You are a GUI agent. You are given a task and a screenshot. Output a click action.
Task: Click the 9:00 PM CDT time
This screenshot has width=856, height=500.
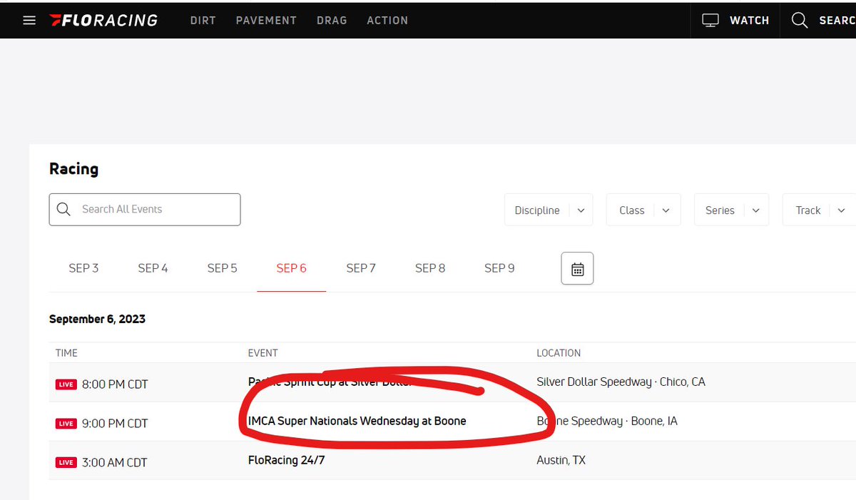(115, 424)
